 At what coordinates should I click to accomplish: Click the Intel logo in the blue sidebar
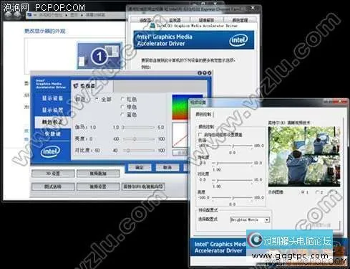tap(50, 151)
